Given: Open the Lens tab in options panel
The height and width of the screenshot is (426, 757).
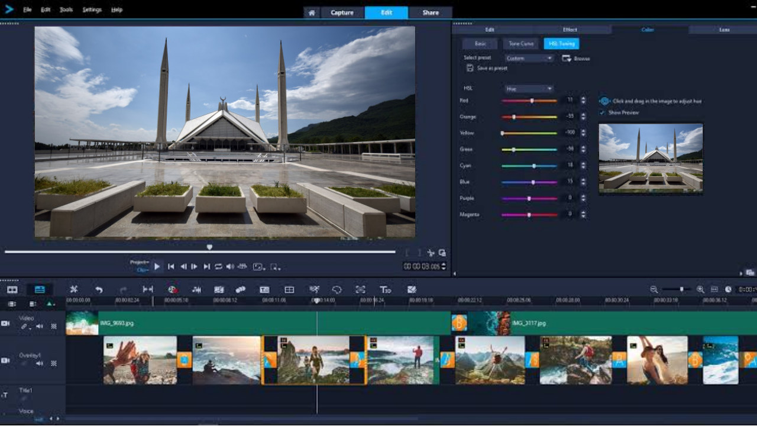Looking at the screenshot, I should click(x=724, y=30).
